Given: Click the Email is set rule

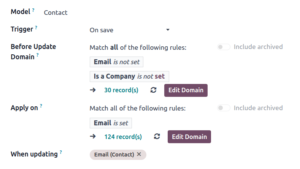Looking at the screenshot, I should (x=111, y=123).
